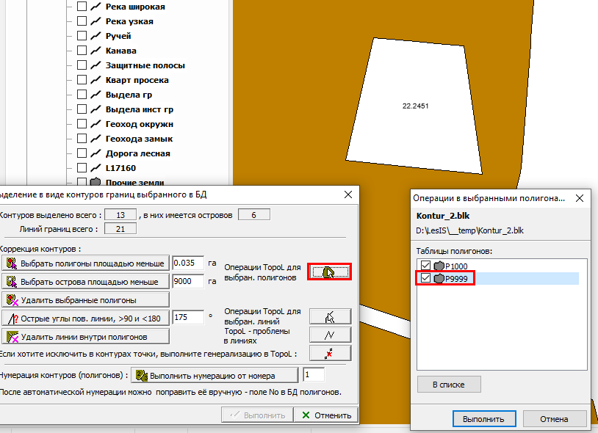
Task: Click the boundary lines count 21
Action: (x=120, y=228)
